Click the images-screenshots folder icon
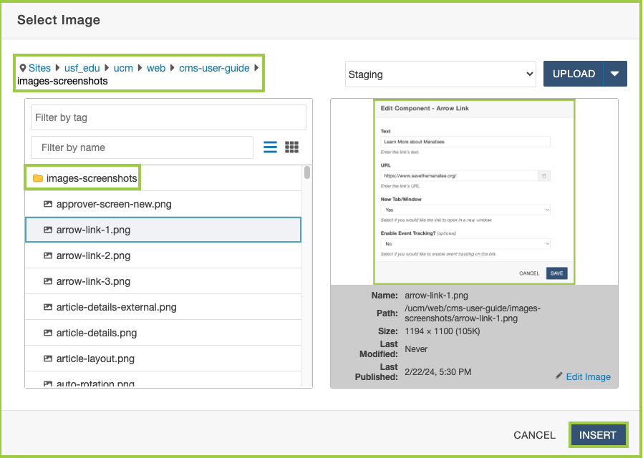This screenshot has height=458, width=643. [x=38, y=178]
